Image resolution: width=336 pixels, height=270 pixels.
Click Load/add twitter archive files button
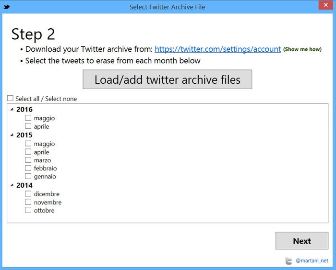coord(168,79)
